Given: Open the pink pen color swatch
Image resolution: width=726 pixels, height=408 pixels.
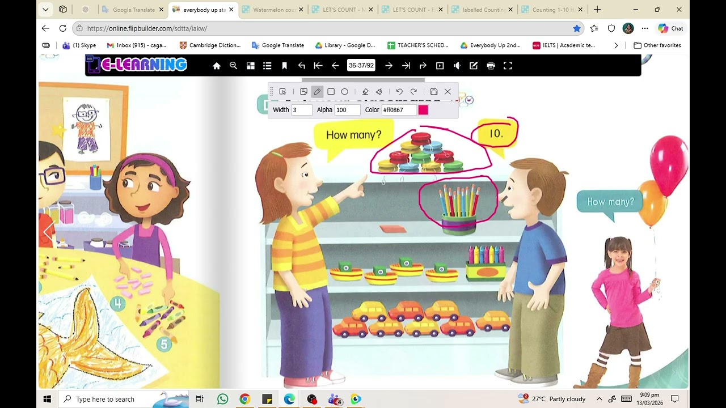Looking at the screenshot, I should point(423,110).
